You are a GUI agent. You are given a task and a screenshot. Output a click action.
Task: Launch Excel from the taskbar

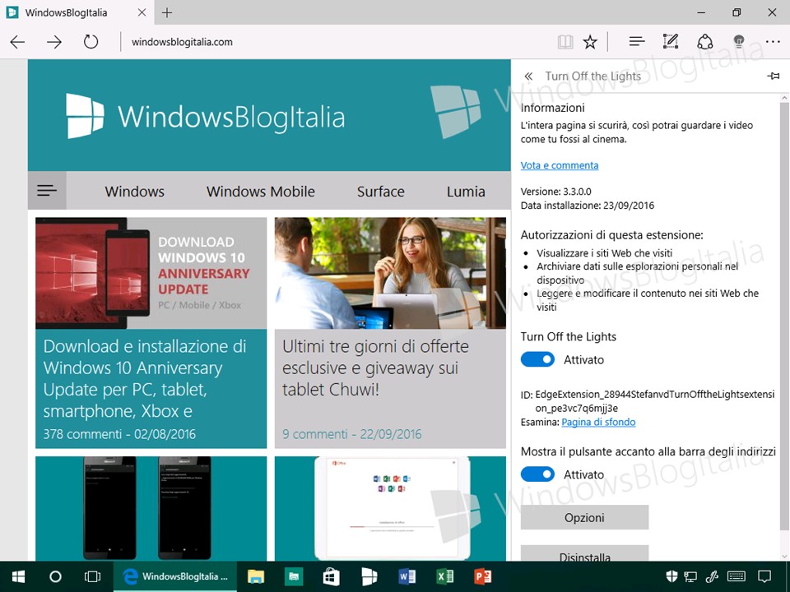click(445, 576)
